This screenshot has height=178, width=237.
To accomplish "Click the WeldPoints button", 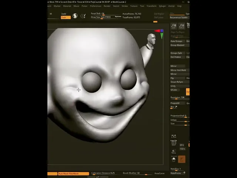I will [x=176, y=173].
